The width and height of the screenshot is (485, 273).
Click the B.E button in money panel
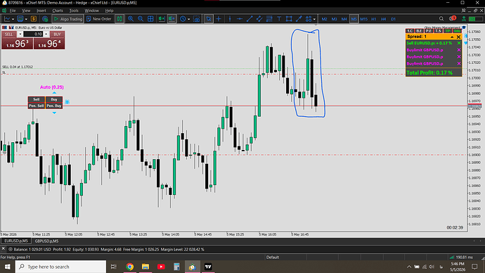[x=419, y=31]
